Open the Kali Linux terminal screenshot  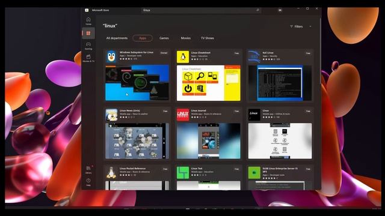click(280, 83)
